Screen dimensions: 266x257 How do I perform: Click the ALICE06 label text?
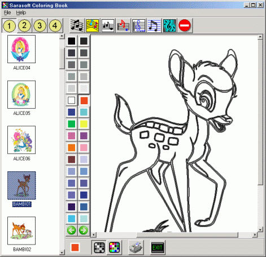click(x=21, y=159)
